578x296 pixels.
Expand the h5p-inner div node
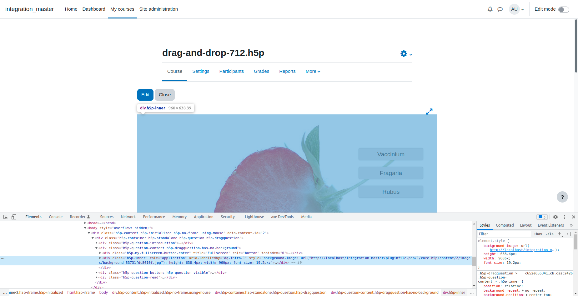tap(100, 258)
